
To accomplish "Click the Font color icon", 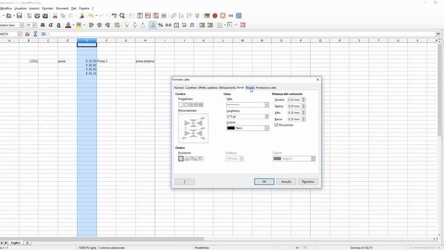I will [x=68, y=25].
